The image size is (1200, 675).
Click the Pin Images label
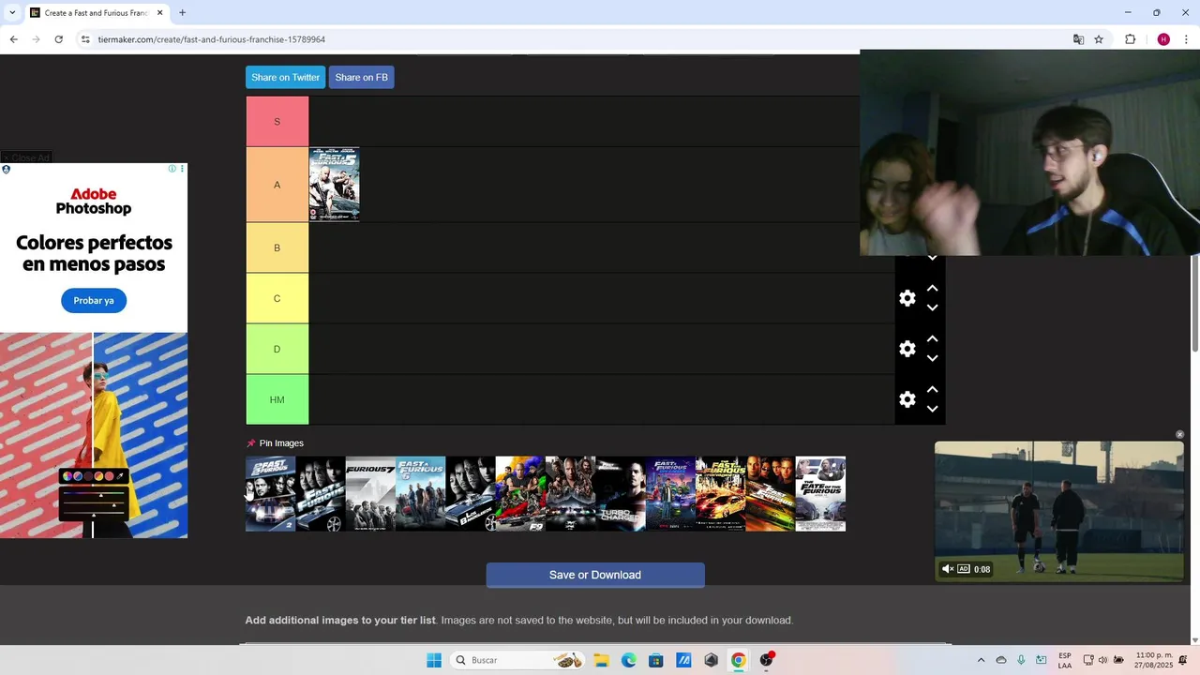click(x=281, y=443)
